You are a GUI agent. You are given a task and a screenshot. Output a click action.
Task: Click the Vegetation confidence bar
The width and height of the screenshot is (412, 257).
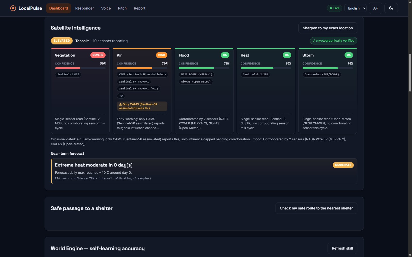click(x=80, y=68)
